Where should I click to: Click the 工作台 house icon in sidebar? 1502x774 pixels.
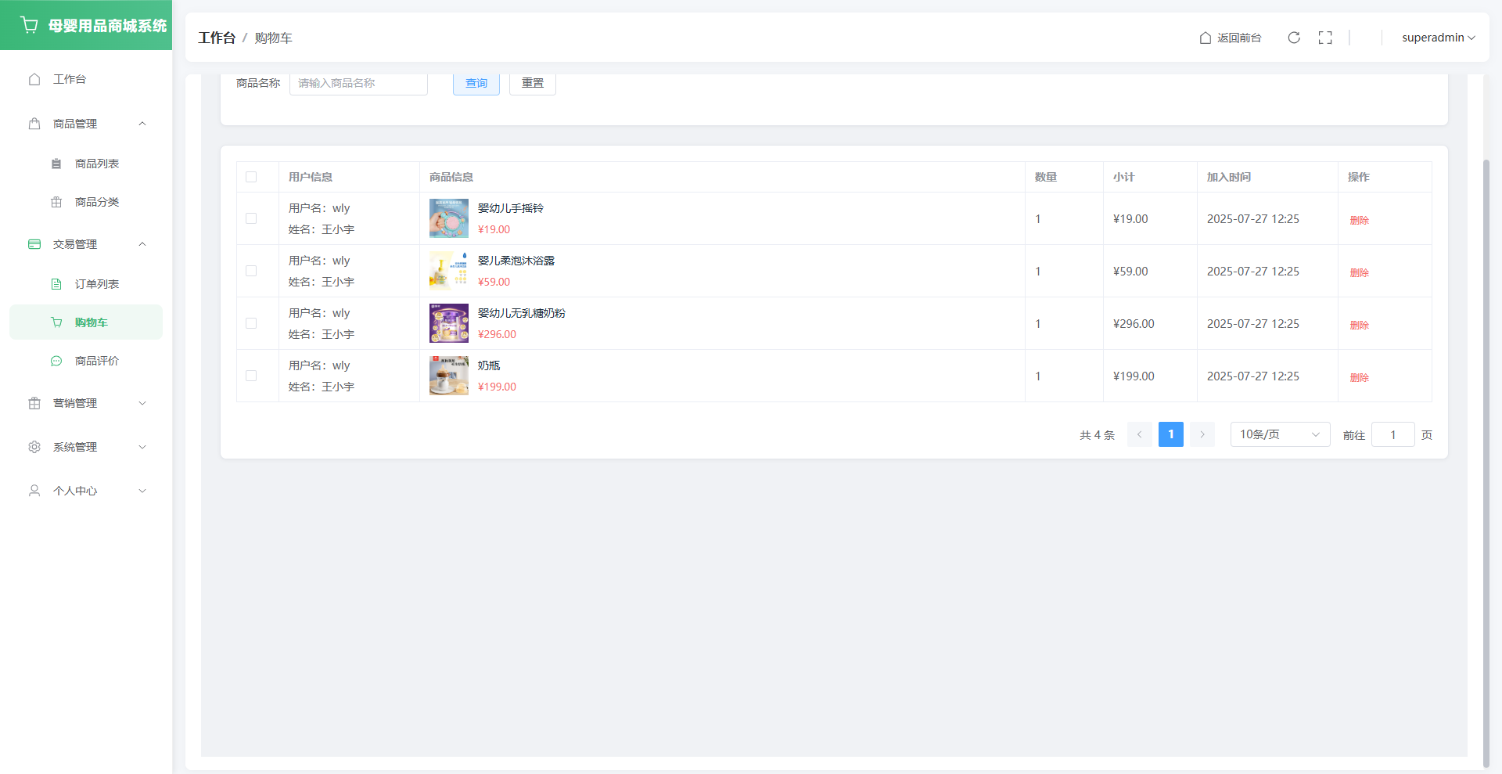34,79
